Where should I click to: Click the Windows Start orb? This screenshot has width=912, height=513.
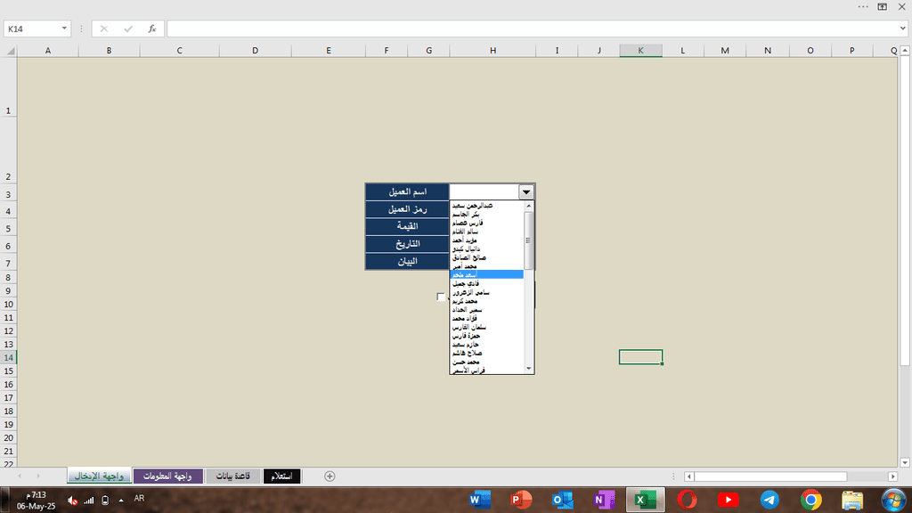tap(893, 501)
